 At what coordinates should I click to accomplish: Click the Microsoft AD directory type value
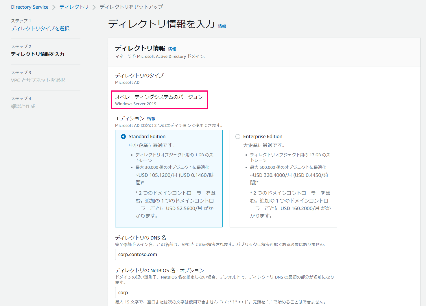pos(127,82)
